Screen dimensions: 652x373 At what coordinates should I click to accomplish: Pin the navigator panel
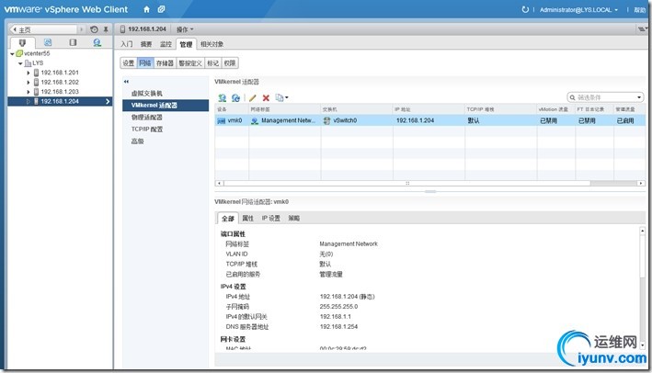[106, 29]
